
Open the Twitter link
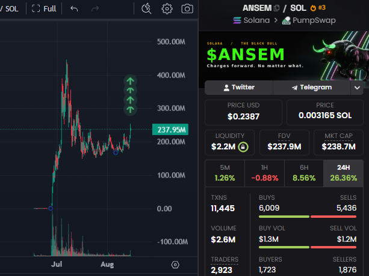coord(239,88)
